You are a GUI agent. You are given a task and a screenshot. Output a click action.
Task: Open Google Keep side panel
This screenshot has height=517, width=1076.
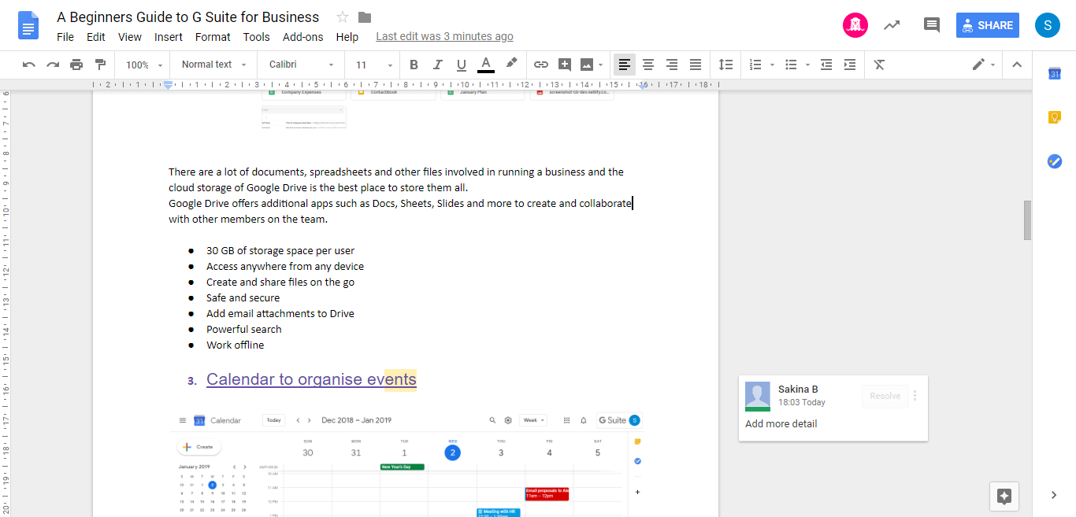click(x=1055, y=117)
